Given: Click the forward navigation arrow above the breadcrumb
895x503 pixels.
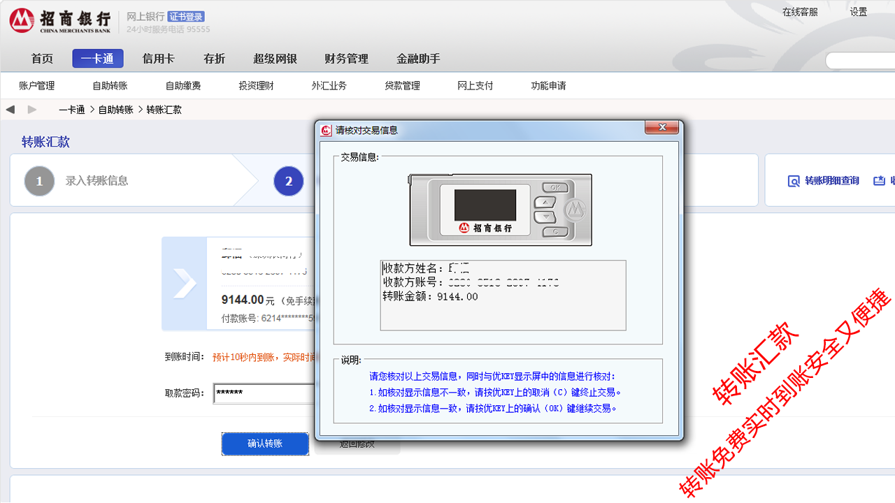Looking at the screenshot, I should pyautogui.click(x=31, y=109).
